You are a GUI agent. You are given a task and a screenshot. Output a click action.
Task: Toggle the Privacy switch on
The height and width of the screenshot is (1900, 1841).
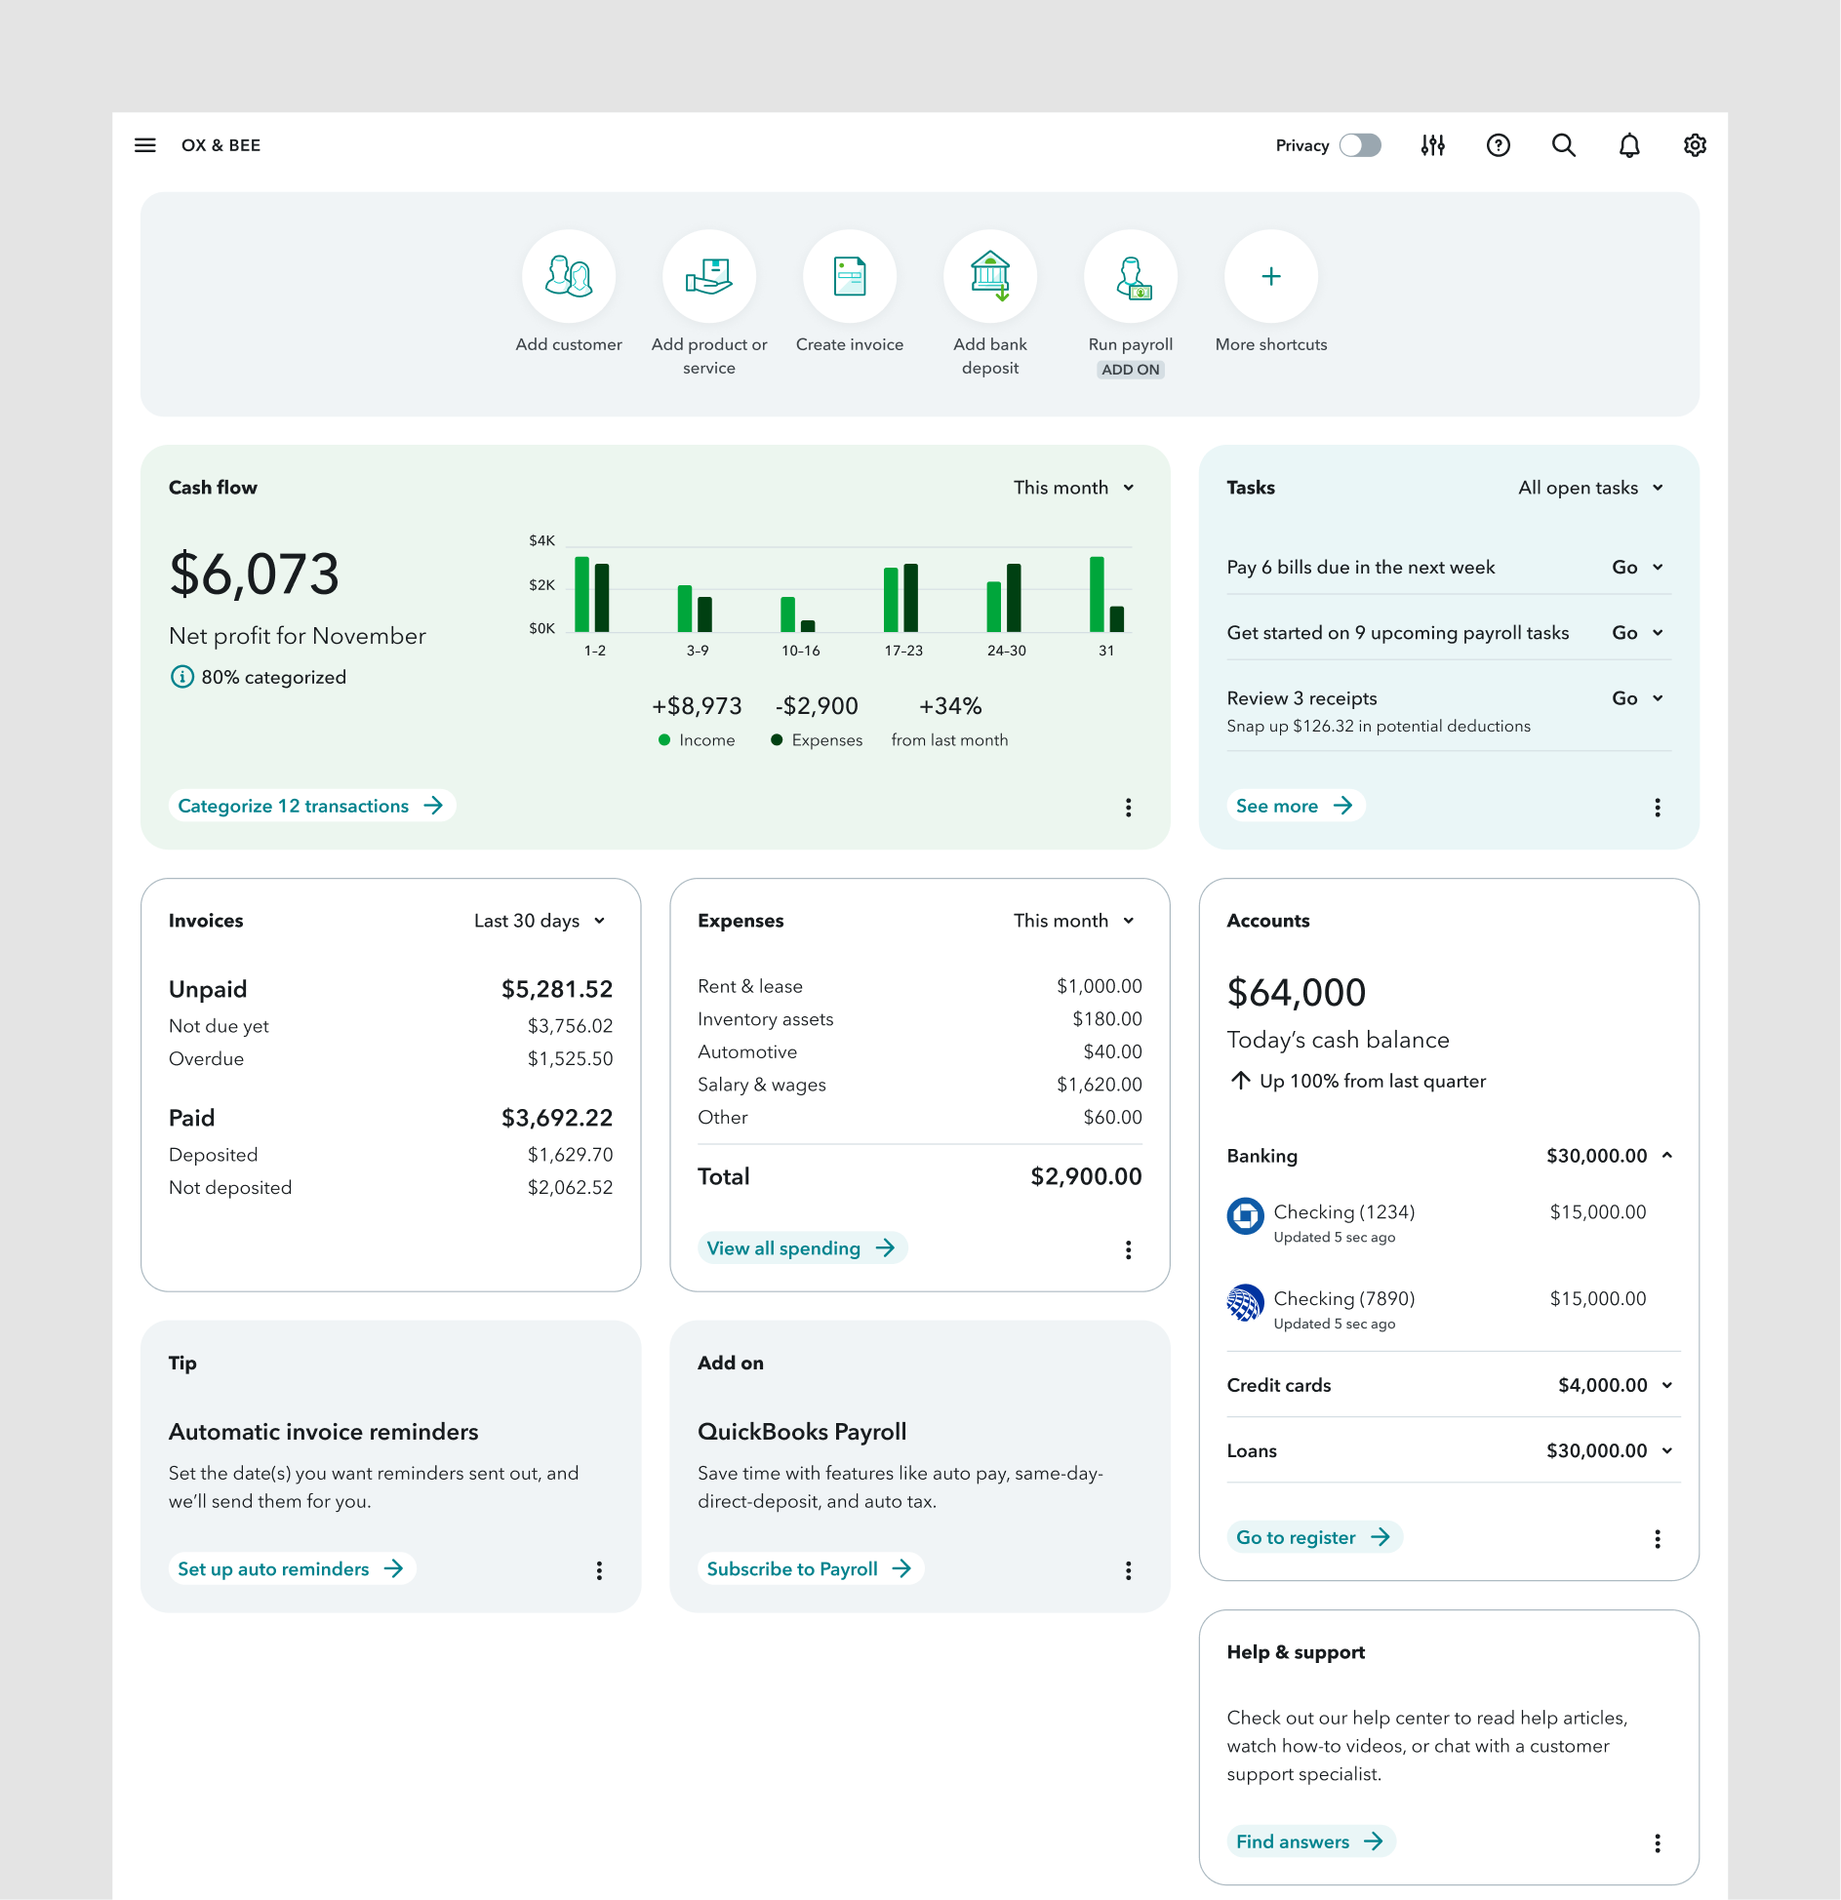(x=1362, y=144)
